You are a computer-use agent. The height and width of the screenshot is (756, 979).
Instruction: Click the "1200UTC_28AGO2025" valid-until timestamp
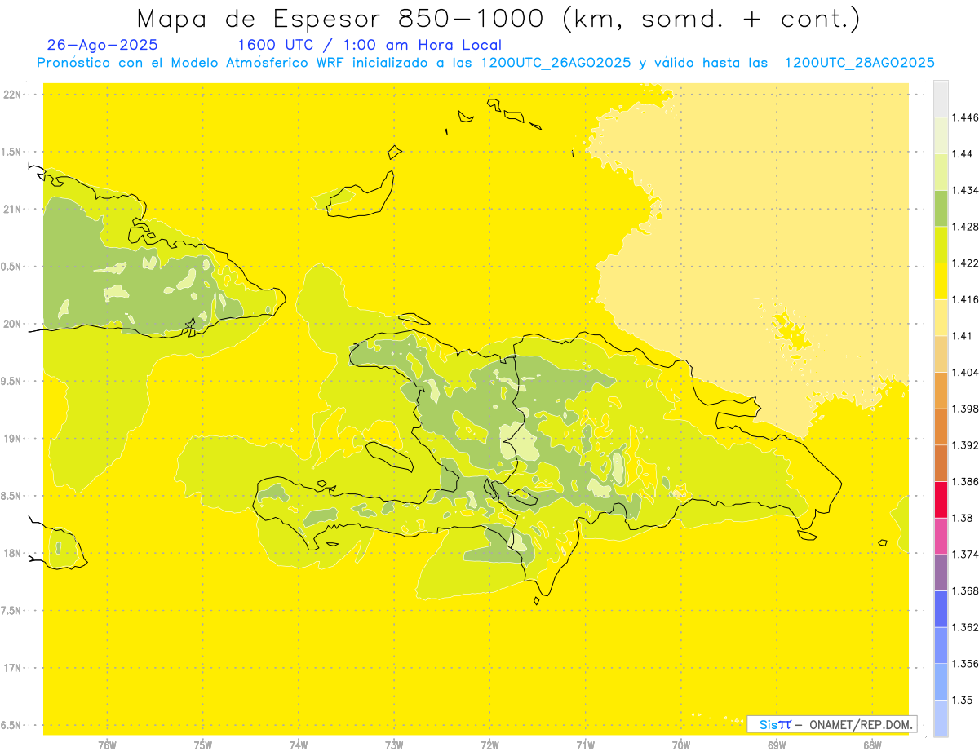pos(858,63)
